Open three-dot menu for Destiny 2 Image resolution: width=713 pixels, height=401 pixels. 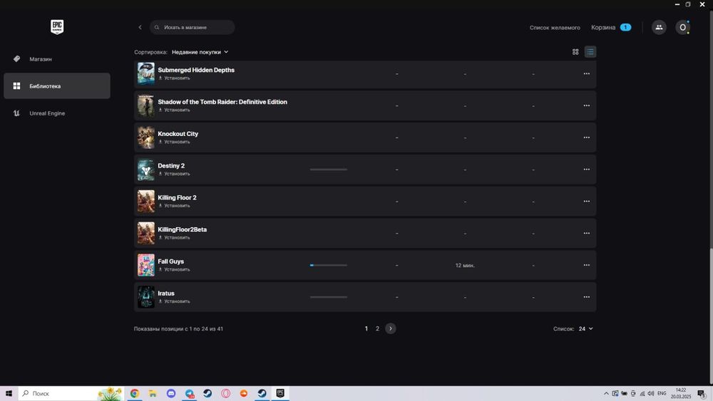pyautogui.click(x=587, y=170)
